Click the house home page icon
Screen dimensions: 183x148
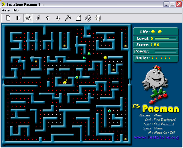pos(78,18)
